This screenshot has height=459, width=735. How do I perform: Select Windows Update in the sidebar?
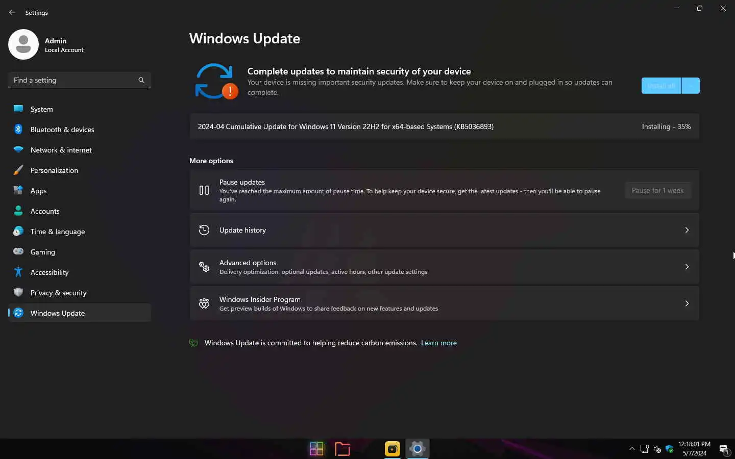click(x=80, y=313)
